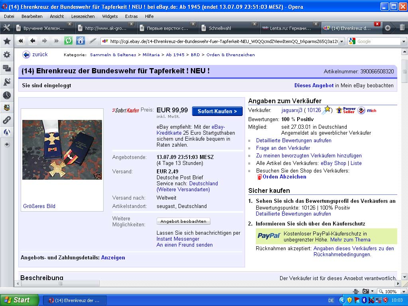This screenshot has height=306, width=408.
Task: Open Orden & Ehrenzeichen category link
Action: [x=231, y=55]
